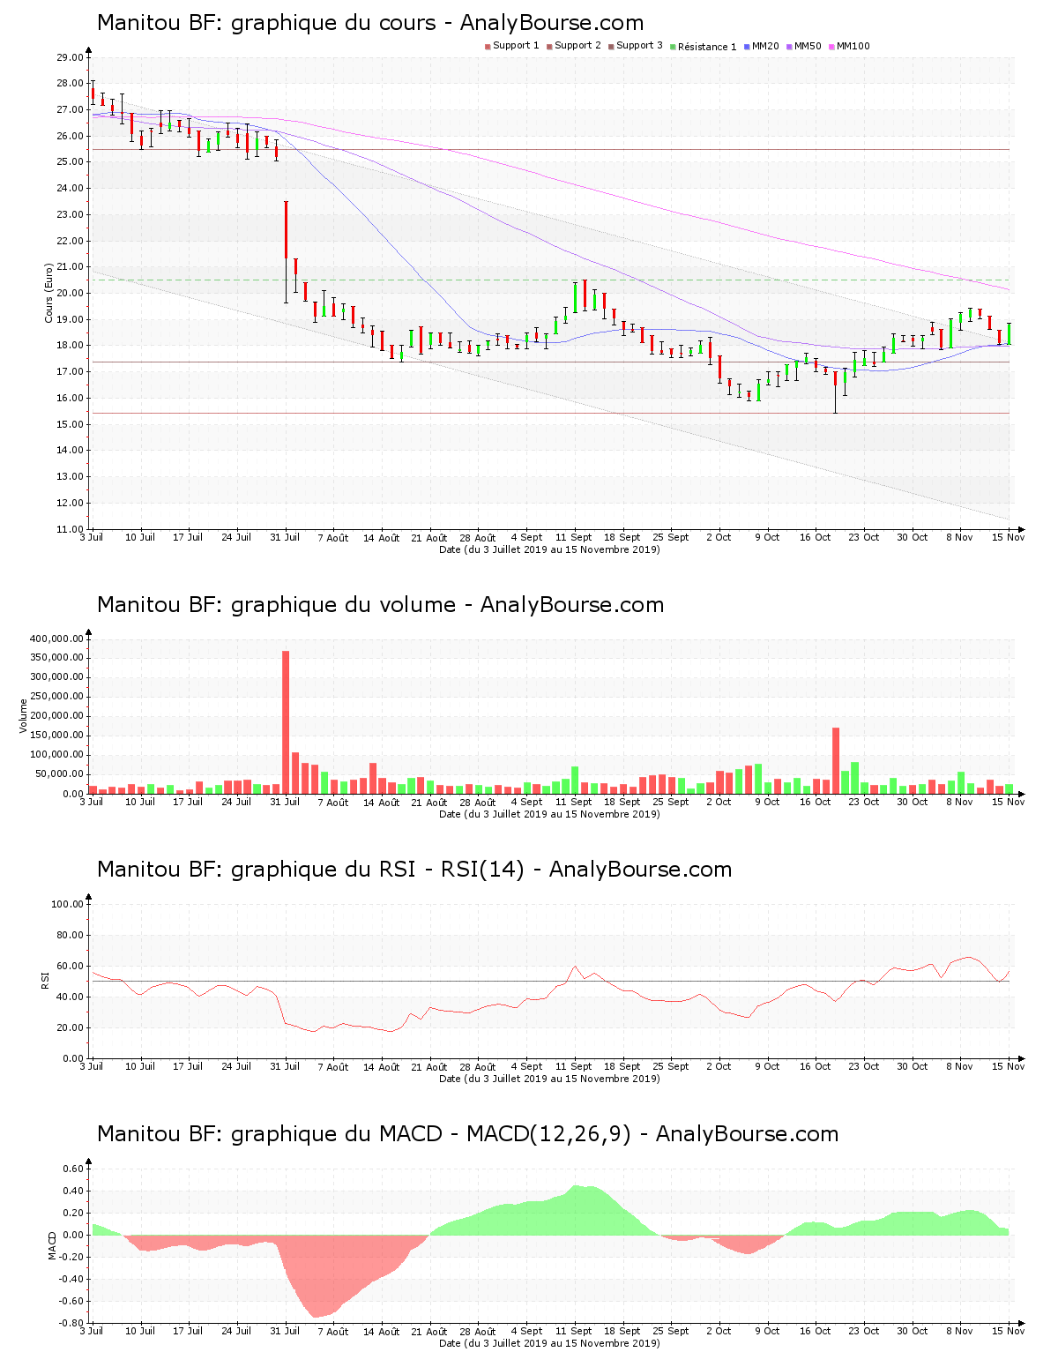Viewport: 1058px width, 1367px height.
Task: Click the 'graphique du RSI - RSI(14)' title
Action: point(414,870)
